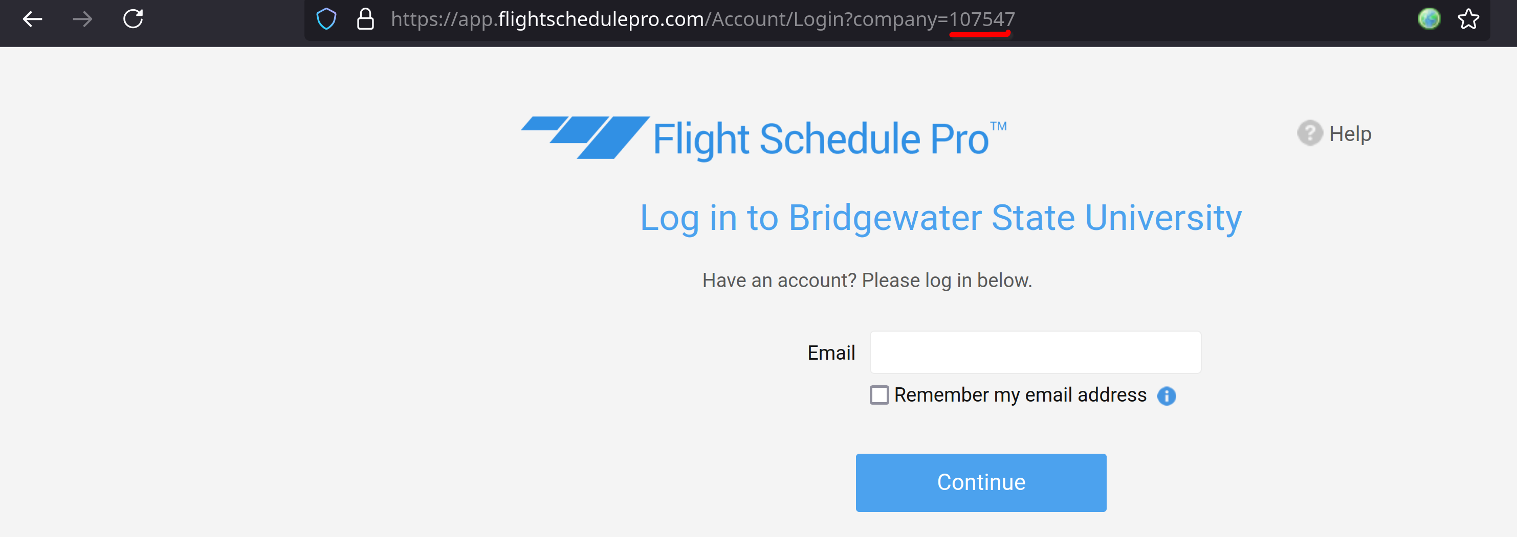Click the browser forward arrow
Viewport: 1517px width, 537px height.
(x=82, y=19)
